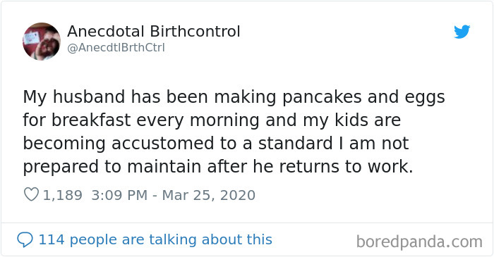Click the @AnecdtlBrthCtrl handle

coord(116,48)
